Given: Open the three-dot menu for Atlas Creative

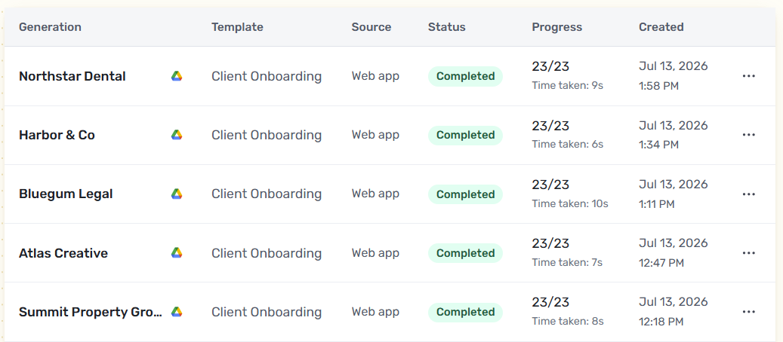Looking at the screenshot, I should pyautogui.click(x=748, y=253).
